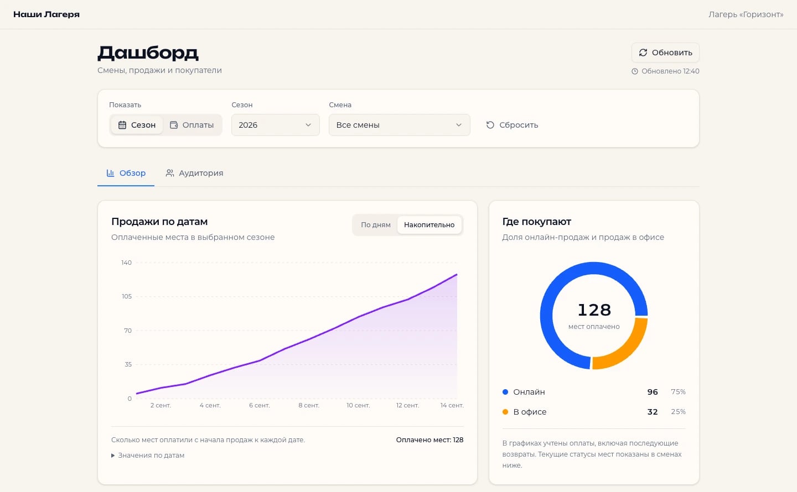797x492 pixels.
Task: Click the Дашборд page title
Action: pyautogui.click(x=148, y=53)
